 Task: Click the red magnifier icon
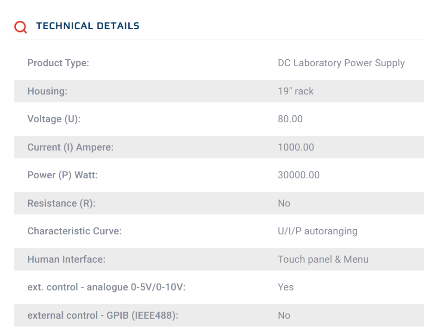point(20,27)
